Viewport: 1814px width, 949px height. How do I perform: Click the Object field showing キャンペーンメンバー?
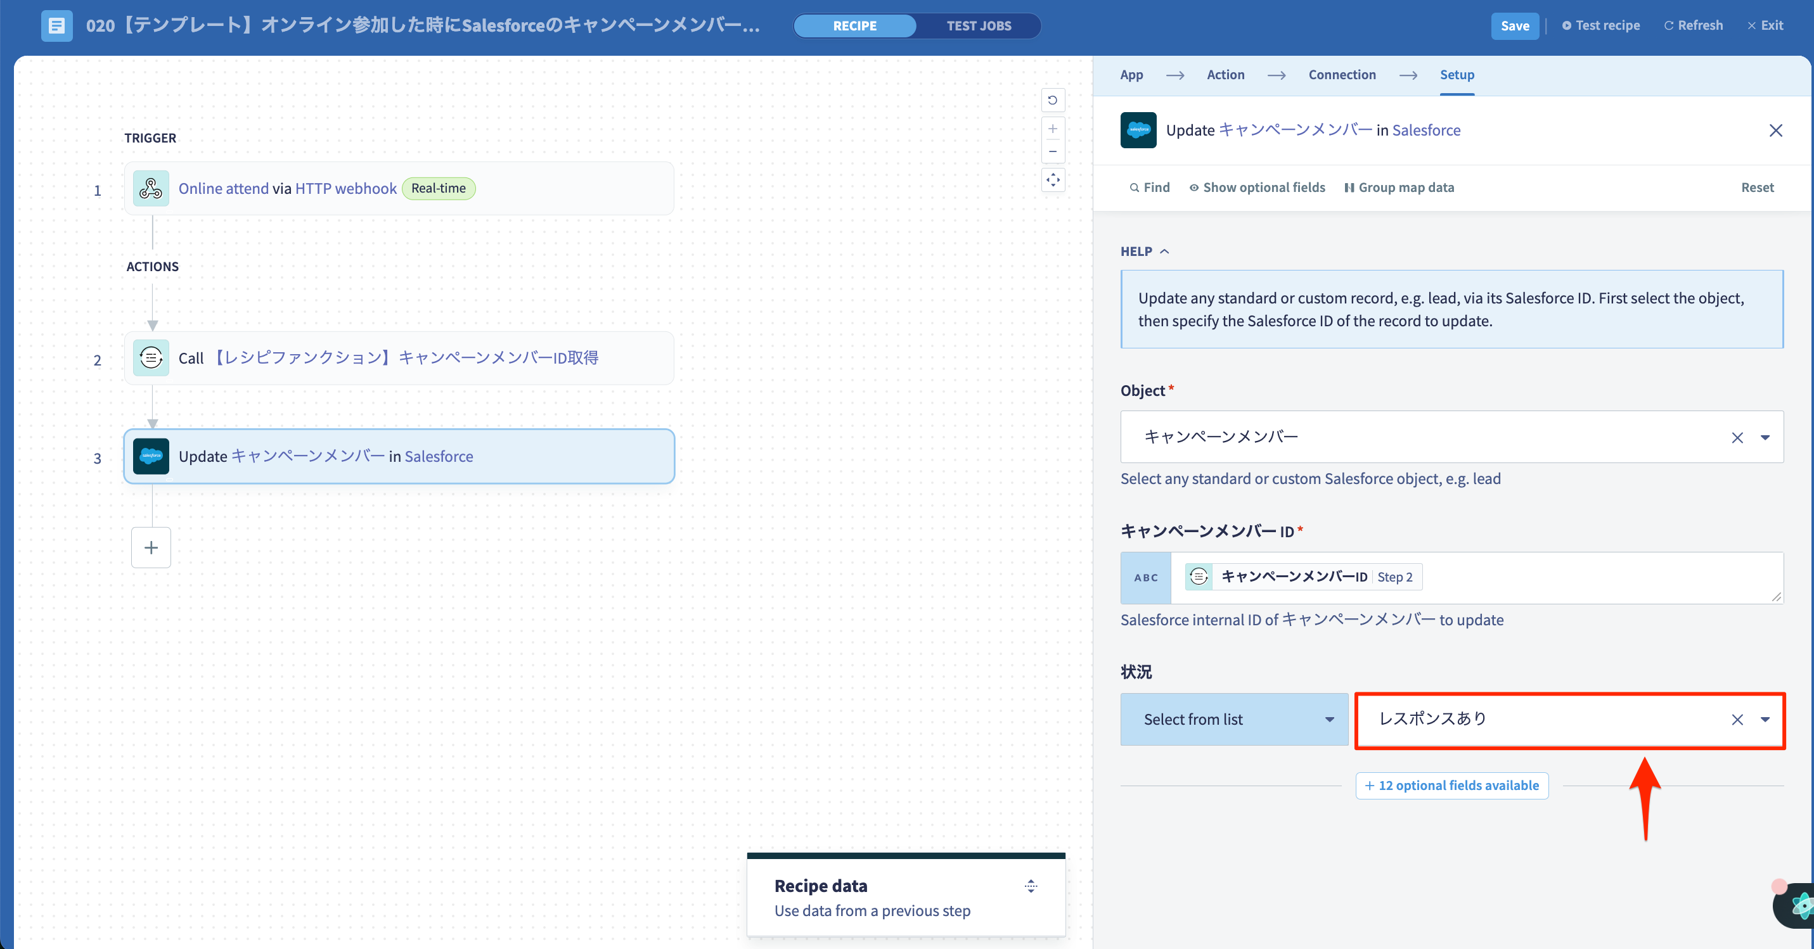(1451, 437)
